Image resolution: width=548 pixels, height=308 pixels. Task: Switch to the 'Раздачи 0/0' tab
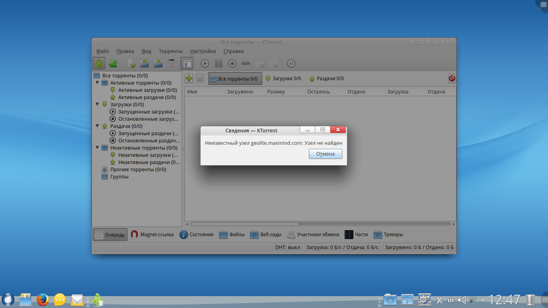[x=327, y=79]
